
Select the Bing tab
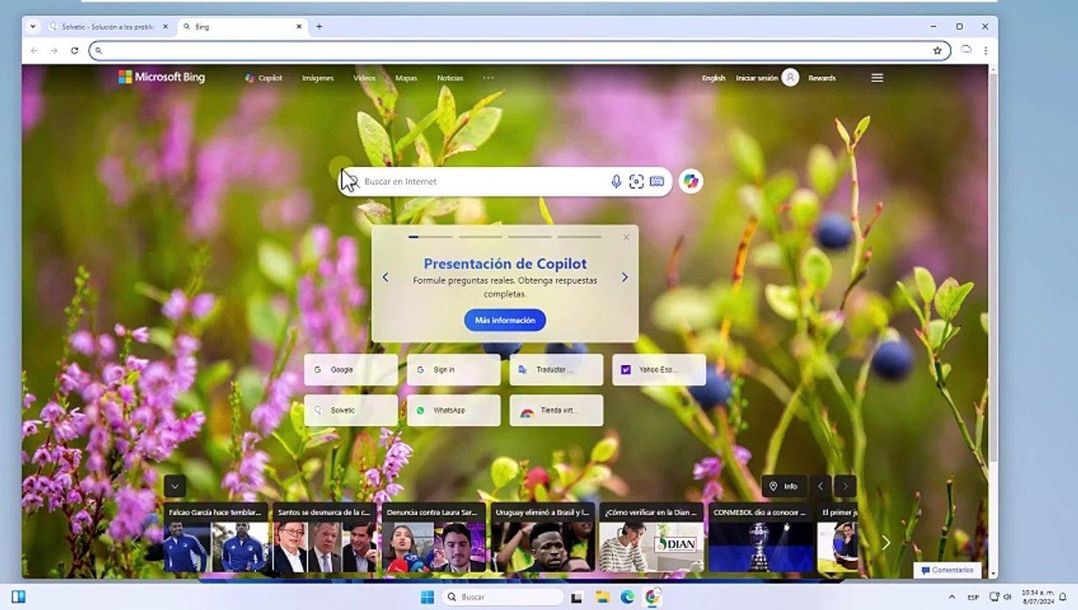(242, 26)
